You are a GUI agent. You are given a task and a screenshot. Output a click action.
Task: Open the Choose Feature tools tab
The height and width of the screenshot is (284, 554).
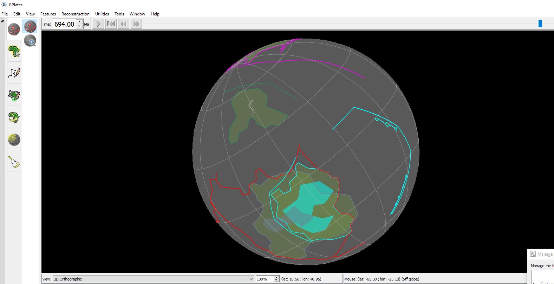14,51
